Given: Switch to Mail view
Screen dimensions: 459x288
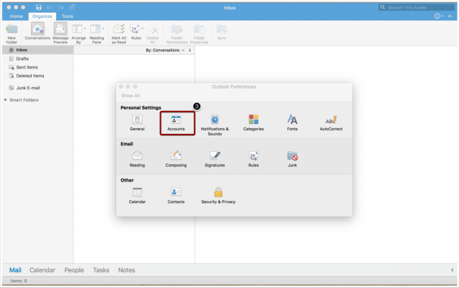Looking at the screenshot, I should tap(15, 270).
